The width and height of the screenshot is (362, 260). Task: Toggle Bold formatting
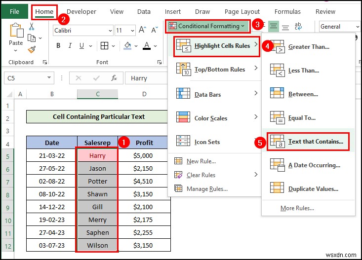pos(58,46)
